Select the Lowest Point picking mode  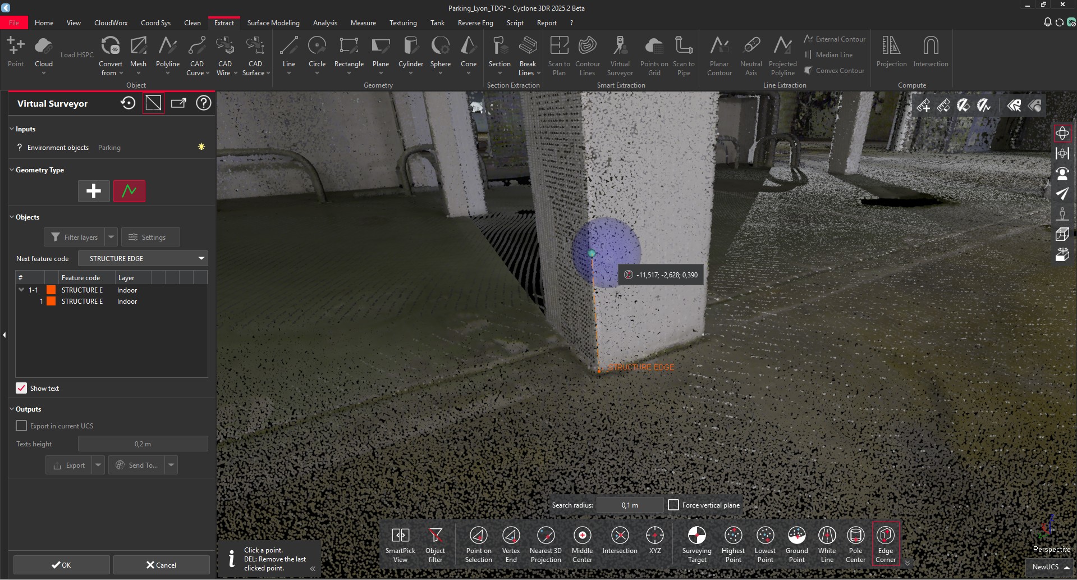765,544
